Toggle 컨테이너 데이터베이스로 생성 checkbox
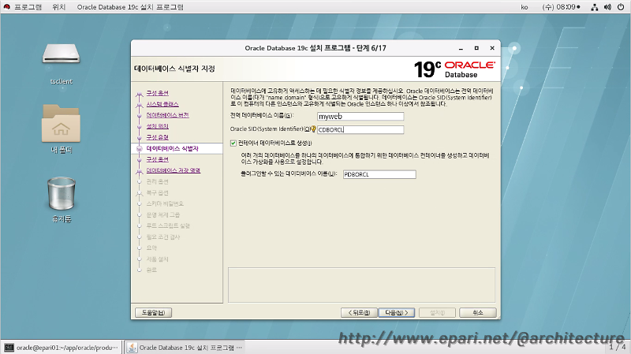This screenshot has width=631, height=354. click(x=233, y=143)
